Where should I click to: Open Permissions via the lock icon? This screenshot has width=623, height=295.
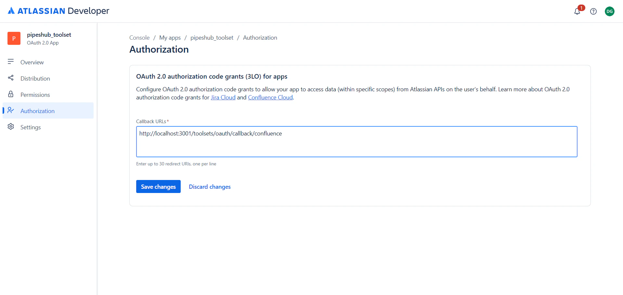click(x=11, y=94)
